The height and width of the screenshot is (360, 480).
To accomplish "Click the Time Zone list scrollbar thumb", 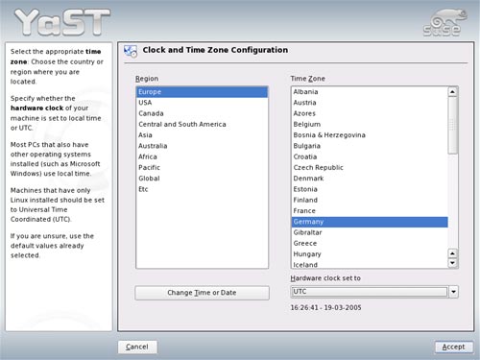I will pos(452,126).
